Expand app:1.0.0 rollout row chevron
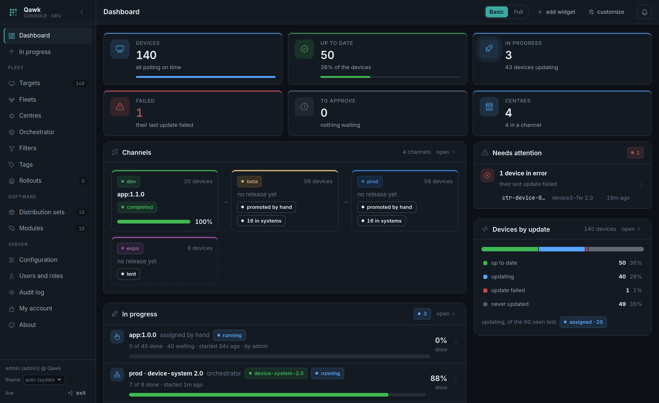Screen dimensions: 659x403 tap(456, 343)
